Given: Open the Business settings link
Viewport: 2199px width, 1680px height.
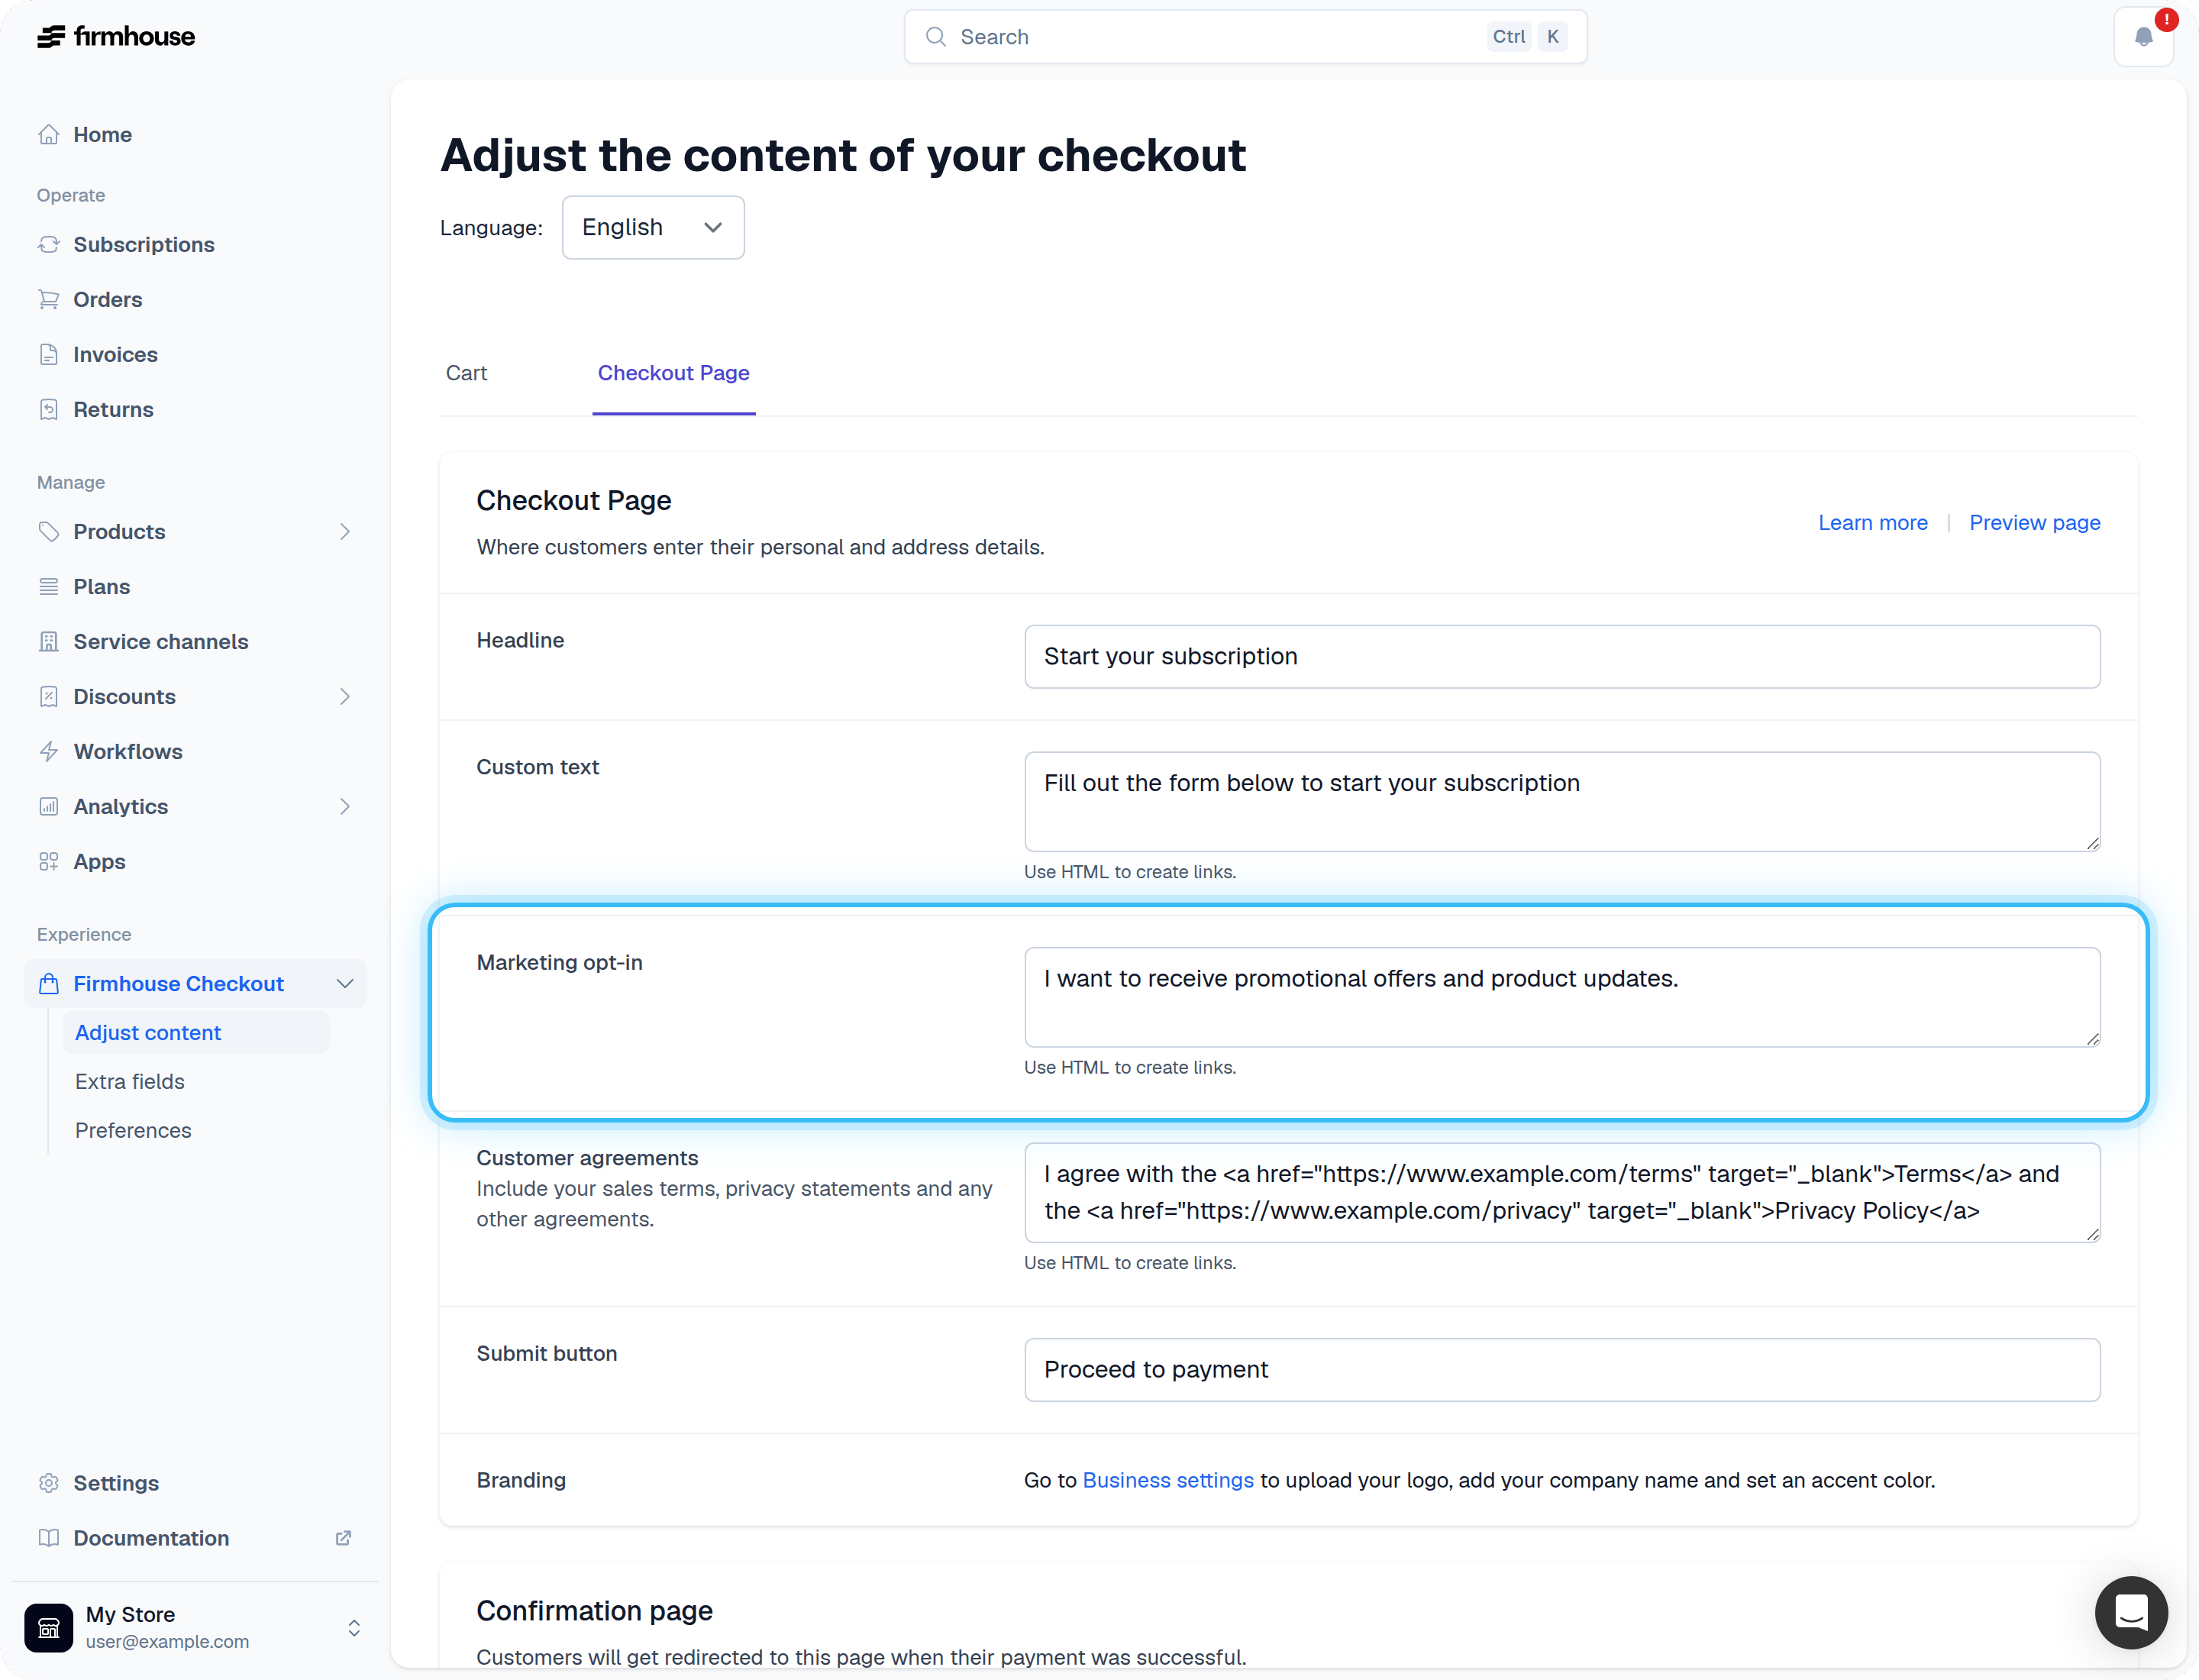Looking at the screenshot, I should tap(1167, 1480).
